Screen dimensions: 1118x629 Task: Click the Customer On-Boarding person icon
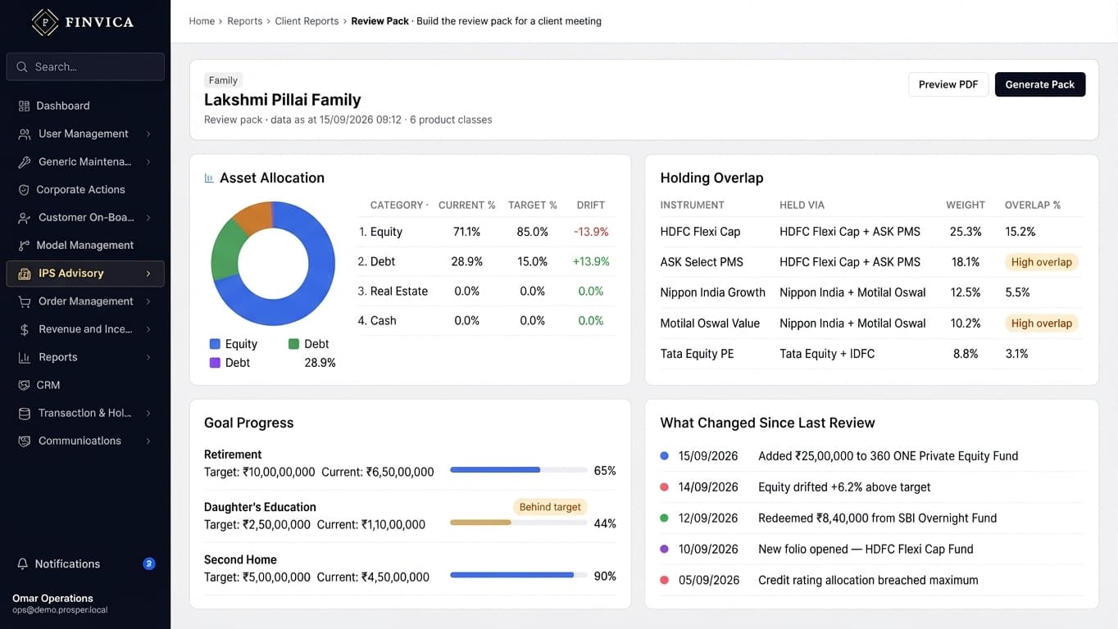coord(24,217)
